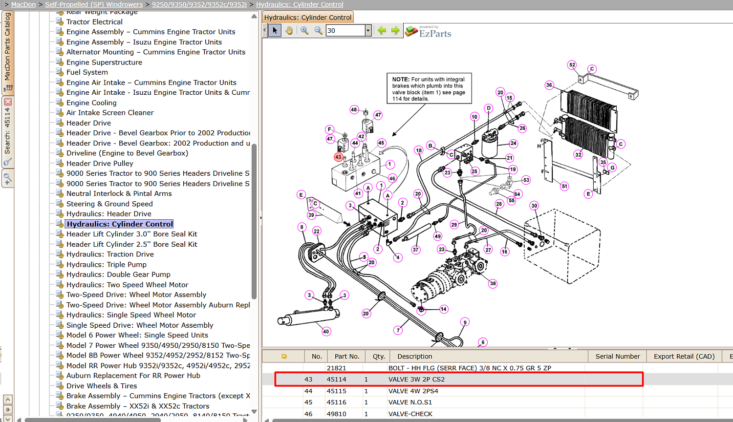This screenshot has height=422, width=733.
Task: Zoom in on the parts diagram
Action: click(x=304, y=30)
